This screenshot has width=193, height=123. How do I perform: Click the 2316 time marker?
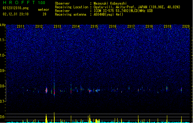tap(113, 26)
